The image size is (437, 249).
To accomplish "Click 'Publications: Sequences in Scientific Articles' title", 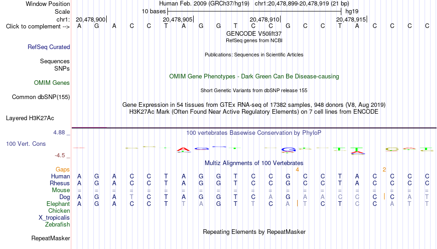I will point(254,55).
